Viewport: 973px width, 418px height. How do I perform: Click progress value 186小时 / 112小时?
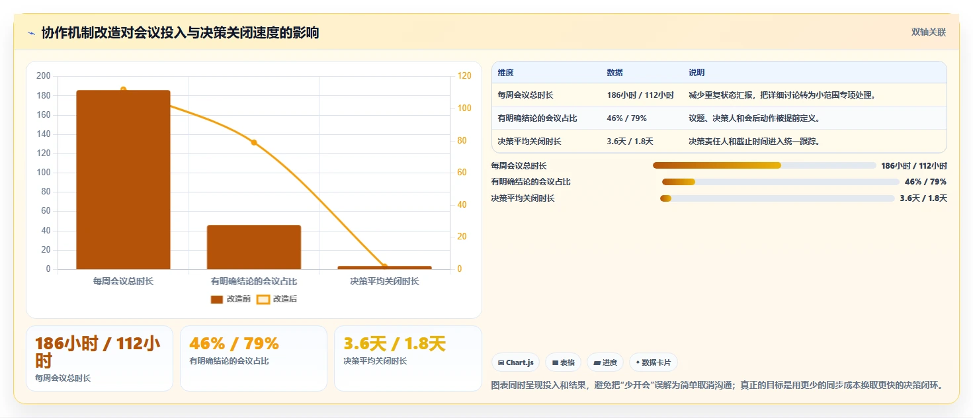914,166
